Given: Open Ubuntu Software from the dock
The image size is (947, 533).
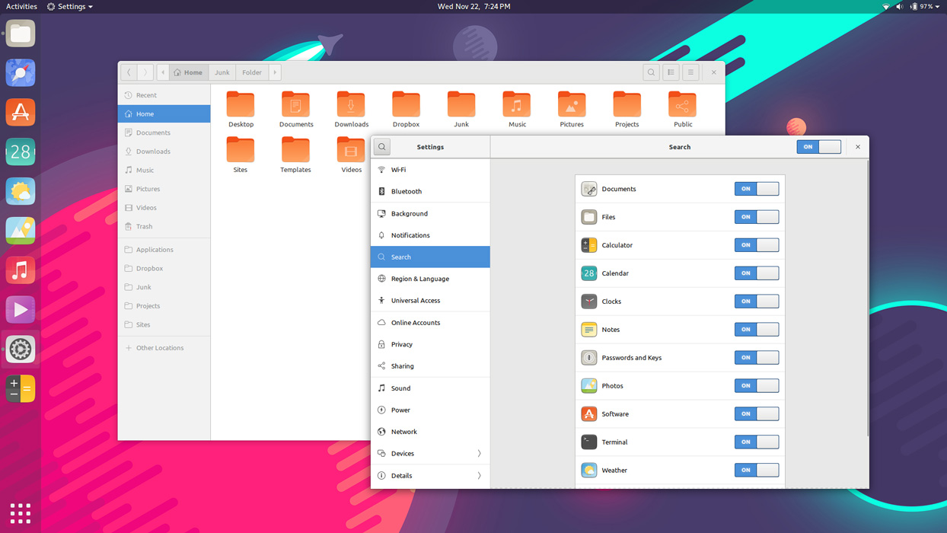Looking at the screenshot, I should pos(20,112).
